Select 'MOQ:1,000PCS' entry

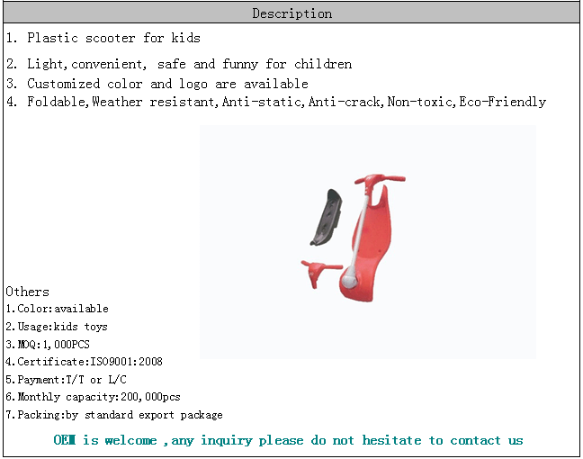48,345
